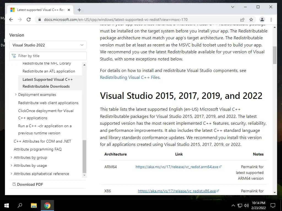
Task: Click the main page scrollbar thumb
Action: (x=275, y=55)
